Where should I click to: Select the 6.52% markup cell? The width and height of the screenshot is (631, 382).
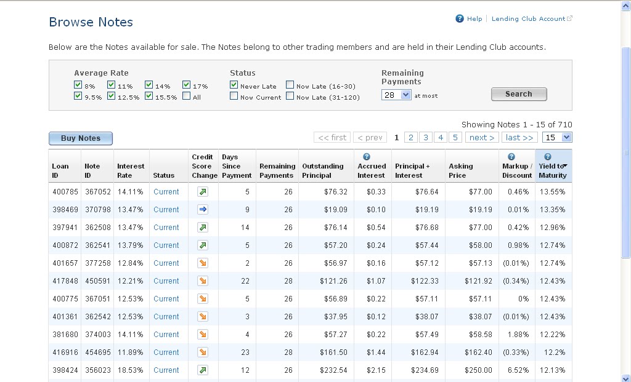[518, 370]
